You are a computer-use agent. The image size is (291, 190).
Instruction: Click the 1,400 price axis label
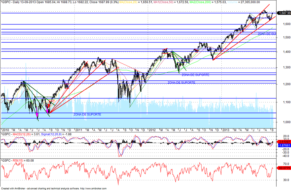tap(287, 52)
